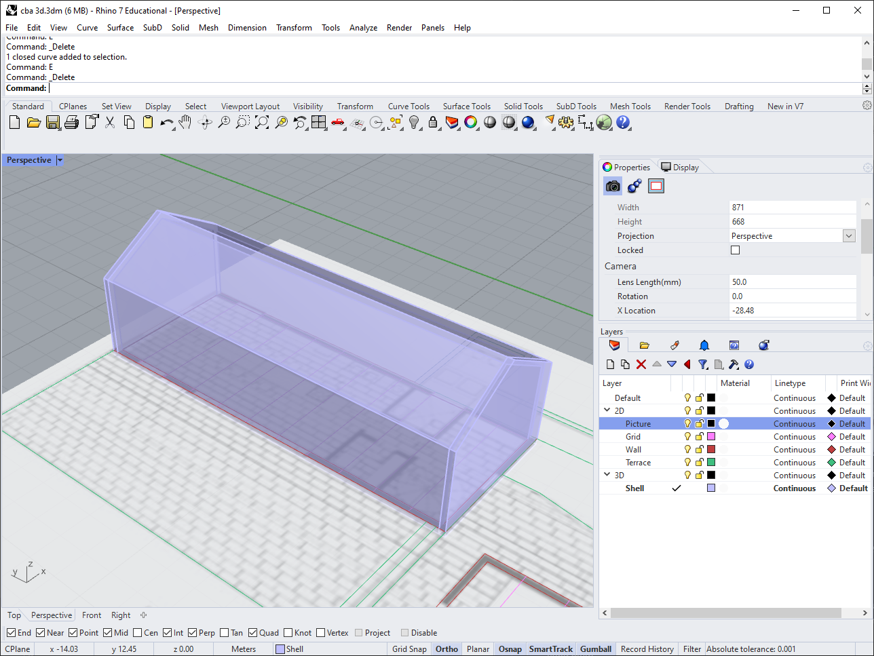
Task: Check the Locked camera checkbox
Action: coord(735,250)
